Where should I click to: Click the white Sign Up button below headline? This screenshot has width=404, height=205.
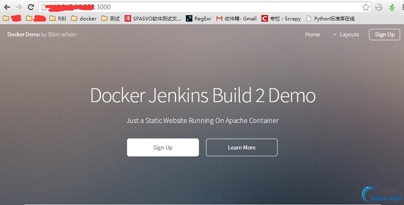tap(163, 147)
